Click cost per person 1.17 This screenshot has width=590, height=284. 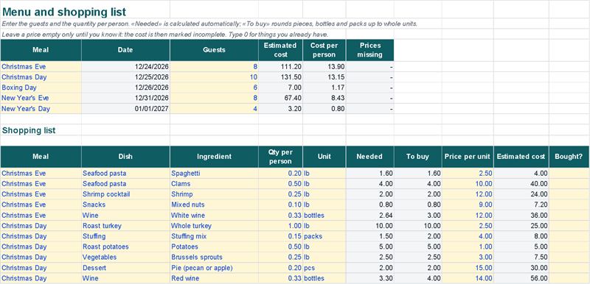tap(324, 88)
